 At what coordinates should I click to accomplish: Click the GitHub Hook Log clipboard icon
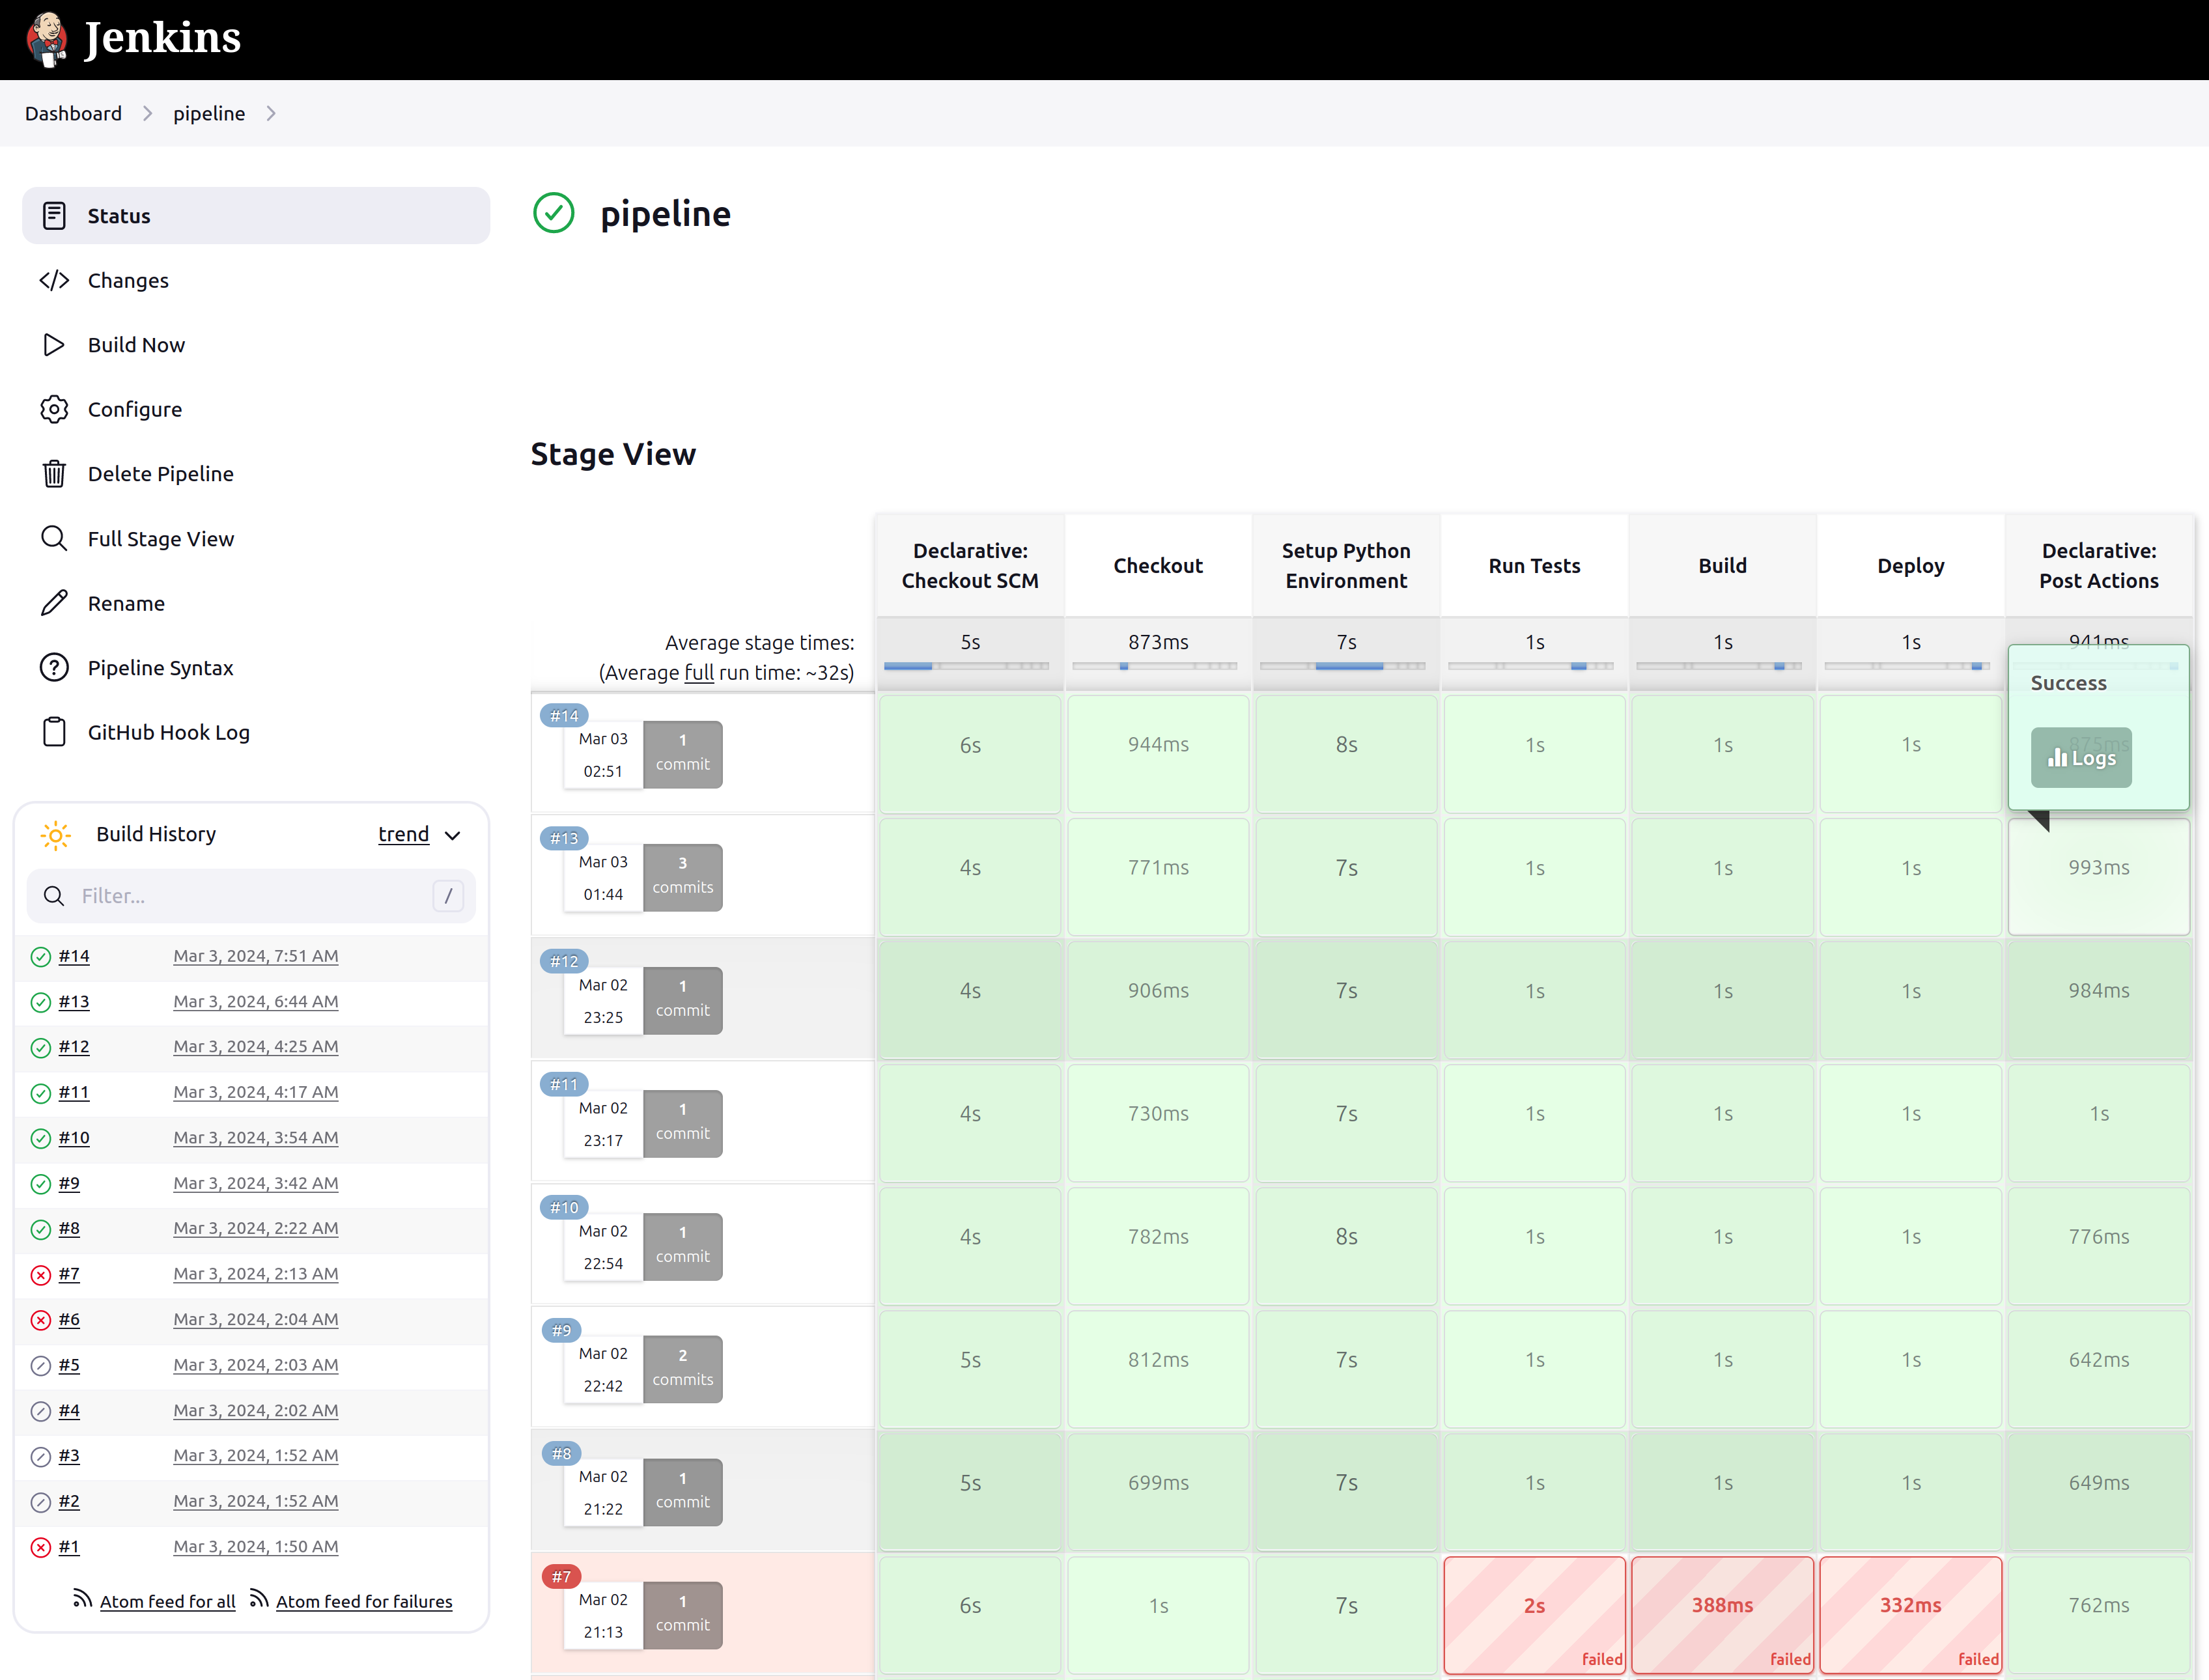(54, 732)
